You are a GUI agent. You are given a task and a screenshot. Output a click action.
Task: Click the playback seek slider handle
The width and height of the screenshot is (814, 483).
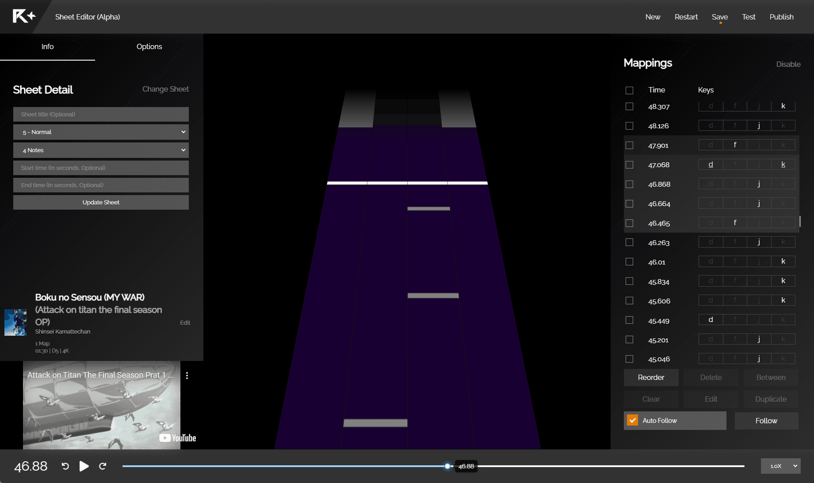pyautogui.click(x=447, y=466)
